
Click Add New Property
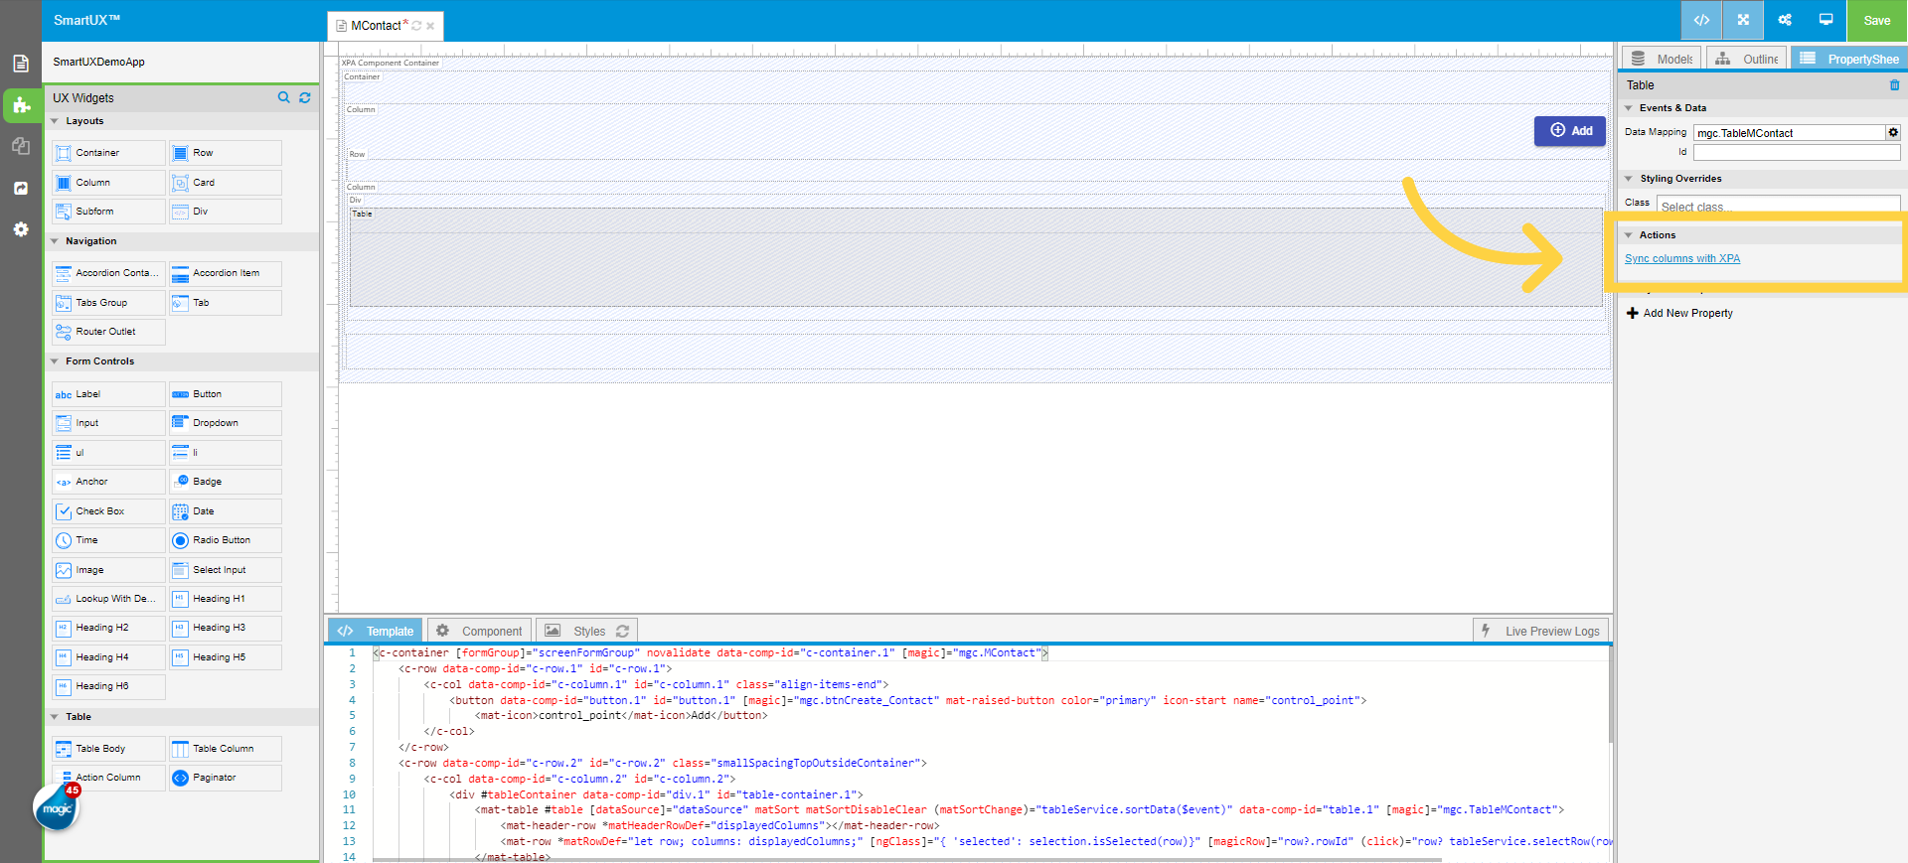pos(1679,313)
